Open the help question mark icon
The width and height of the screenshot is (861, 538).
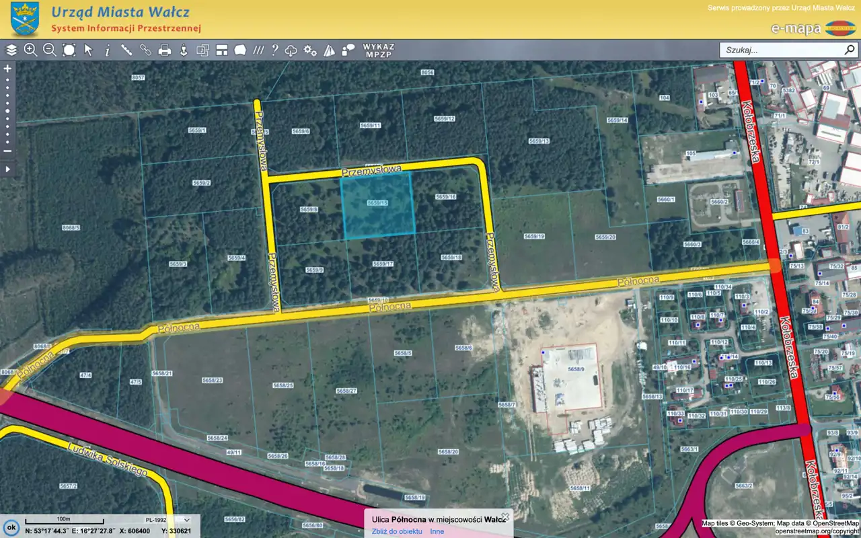click(274, 50)
